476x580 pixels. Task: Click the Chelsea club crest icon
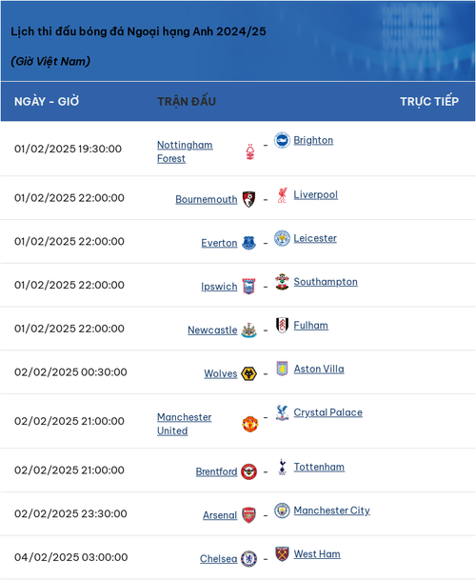pyautogui.click(x=248, y=558)
